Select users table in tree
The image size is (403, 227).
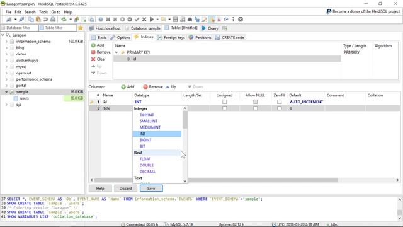25,98
